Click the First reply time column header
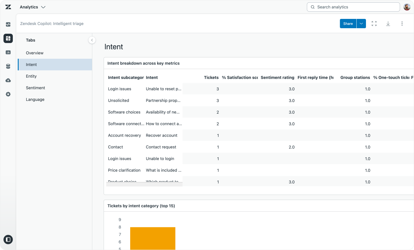414x250 pixels. coord(316,77)
